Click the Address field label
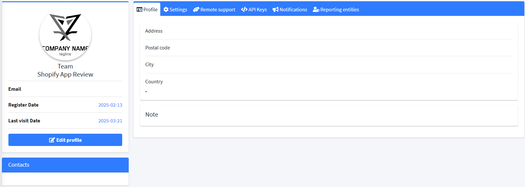The width and height of the screenshot is (525, 187). click(x=154, y=31)
